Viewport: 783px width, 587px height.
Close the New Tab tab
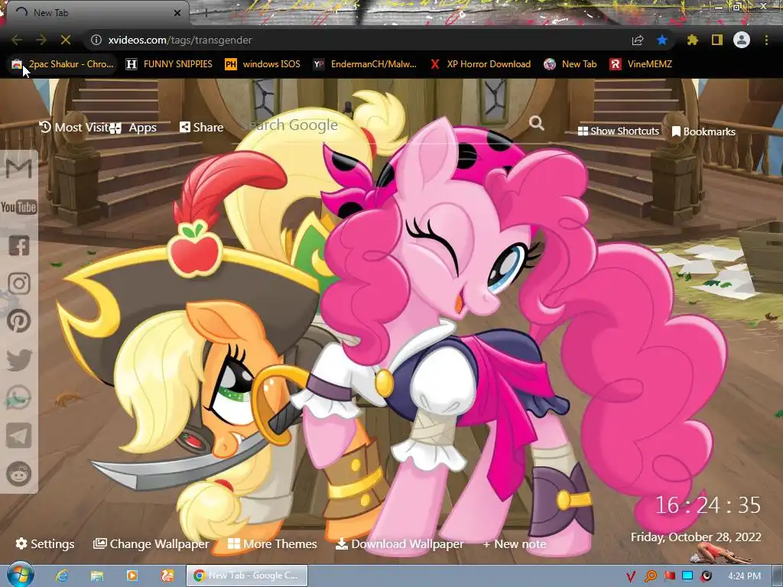(177, 13)
